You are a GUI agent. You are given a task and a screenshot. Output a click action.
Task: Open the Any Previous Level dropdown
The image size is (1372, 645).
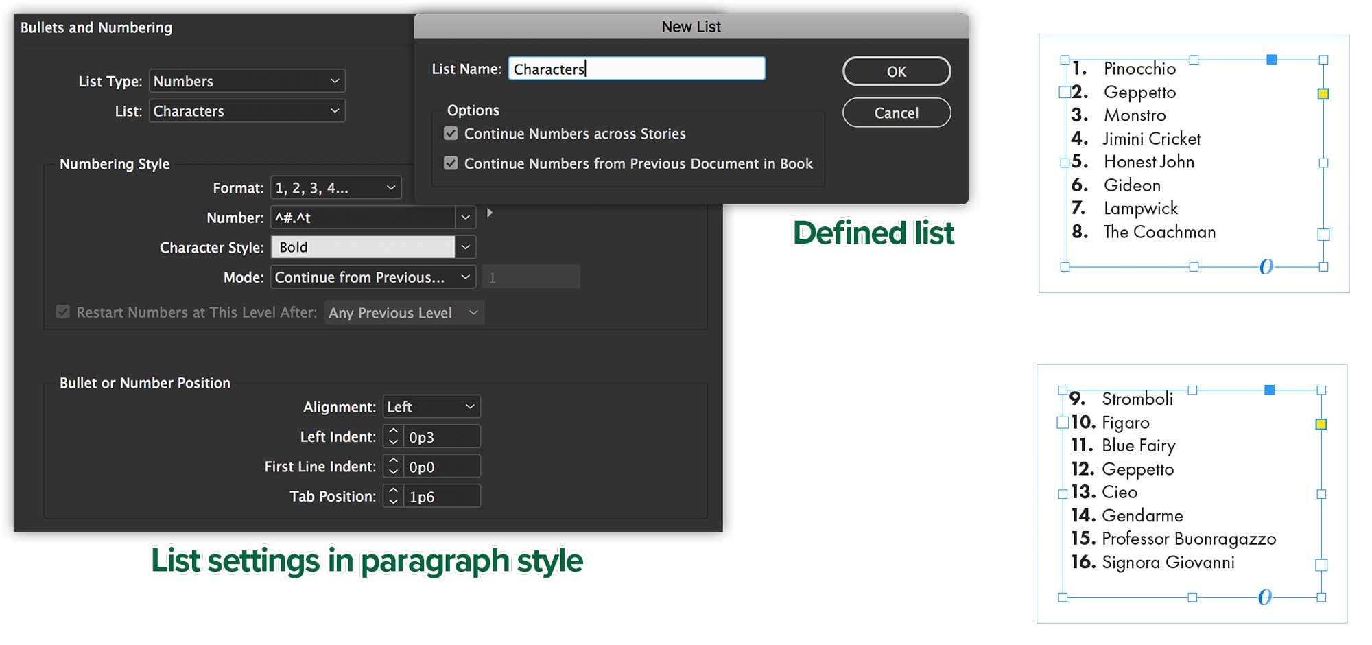coord(404,313)
